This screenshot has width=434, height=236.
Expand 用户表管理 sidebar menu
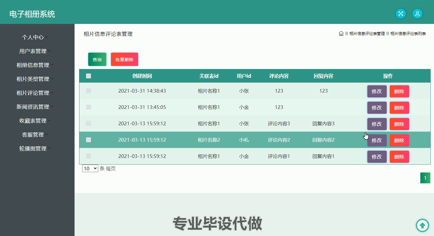click(35, 51)
